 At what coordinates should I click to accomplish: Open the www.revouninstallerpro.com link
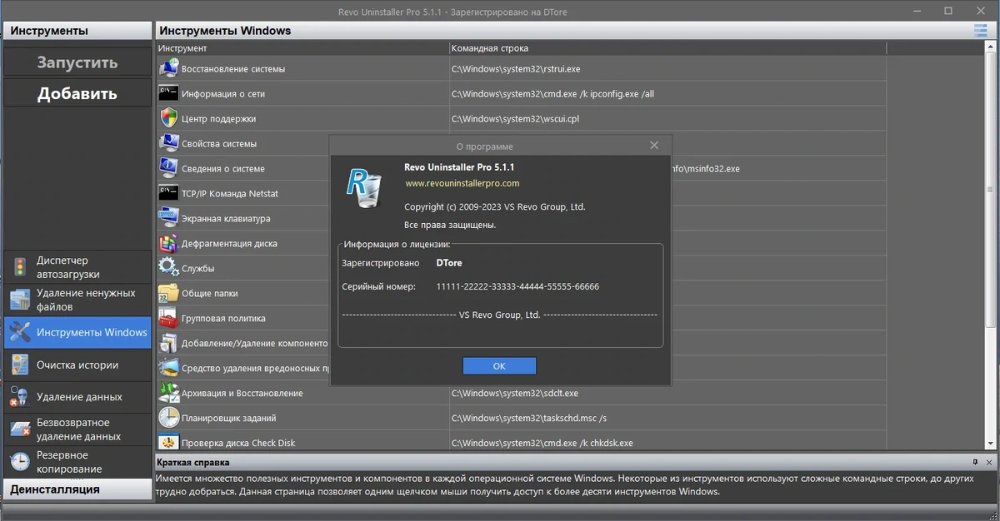coord(462,183)
